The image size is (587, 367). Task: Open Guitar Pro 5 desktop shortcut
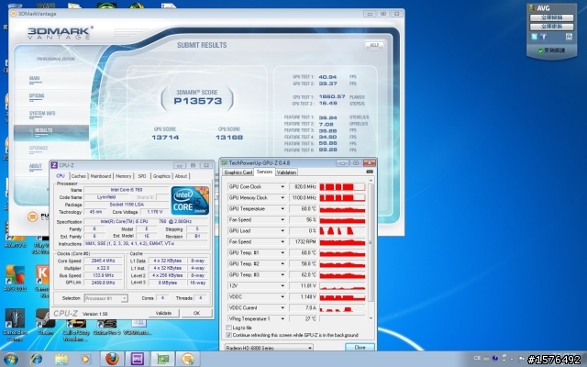(106, 328)
